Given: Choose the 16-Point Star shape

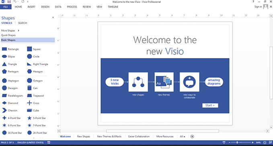Looking at the screenshot, I should [4, 133].
